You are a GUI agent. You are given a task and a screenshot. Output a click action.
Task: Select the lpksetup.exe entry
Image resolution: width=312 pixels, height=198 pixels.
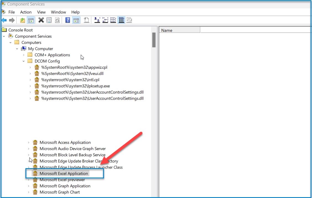pos(76,86)
